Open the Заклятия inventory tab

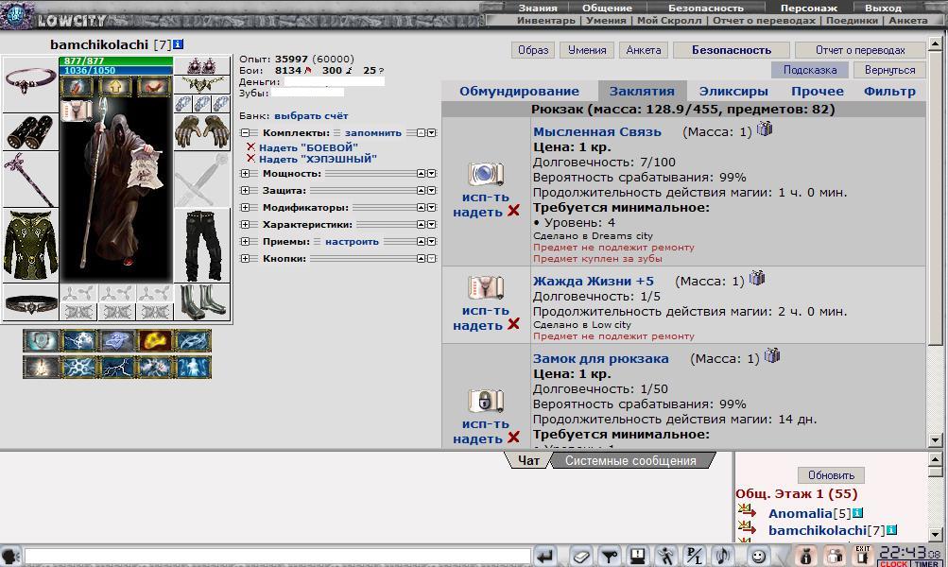point(642,92)
